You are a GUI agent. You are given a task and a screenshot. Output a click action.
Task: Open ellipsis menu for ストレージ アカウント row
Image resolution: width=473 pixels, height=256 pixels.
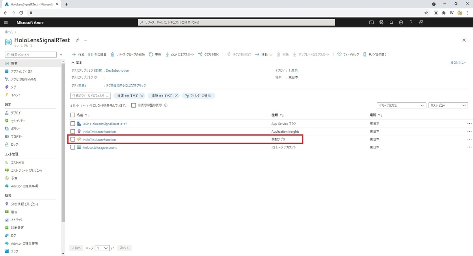469,147
